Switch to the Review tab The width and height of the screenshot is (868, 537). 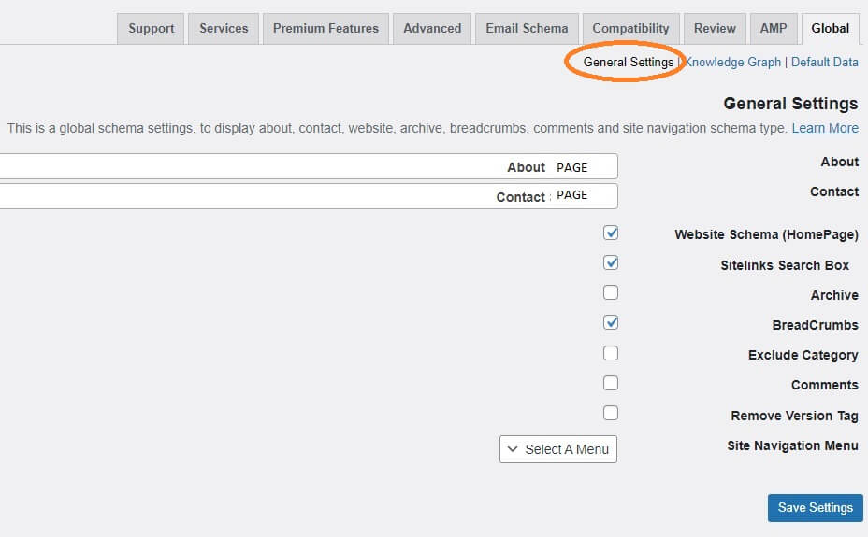click(x=715, y=29)
